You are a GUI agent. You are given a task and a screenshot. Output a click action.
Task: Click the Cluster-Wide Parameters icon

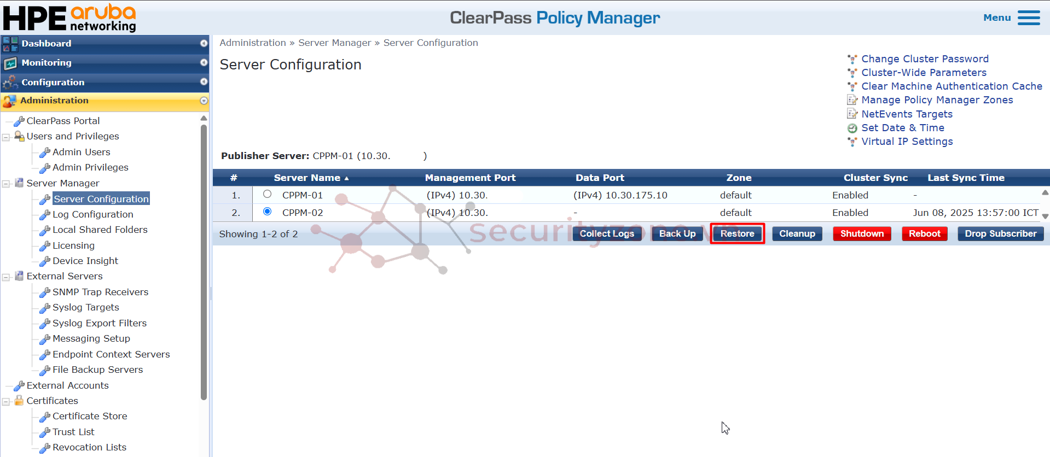pos(852,73)
